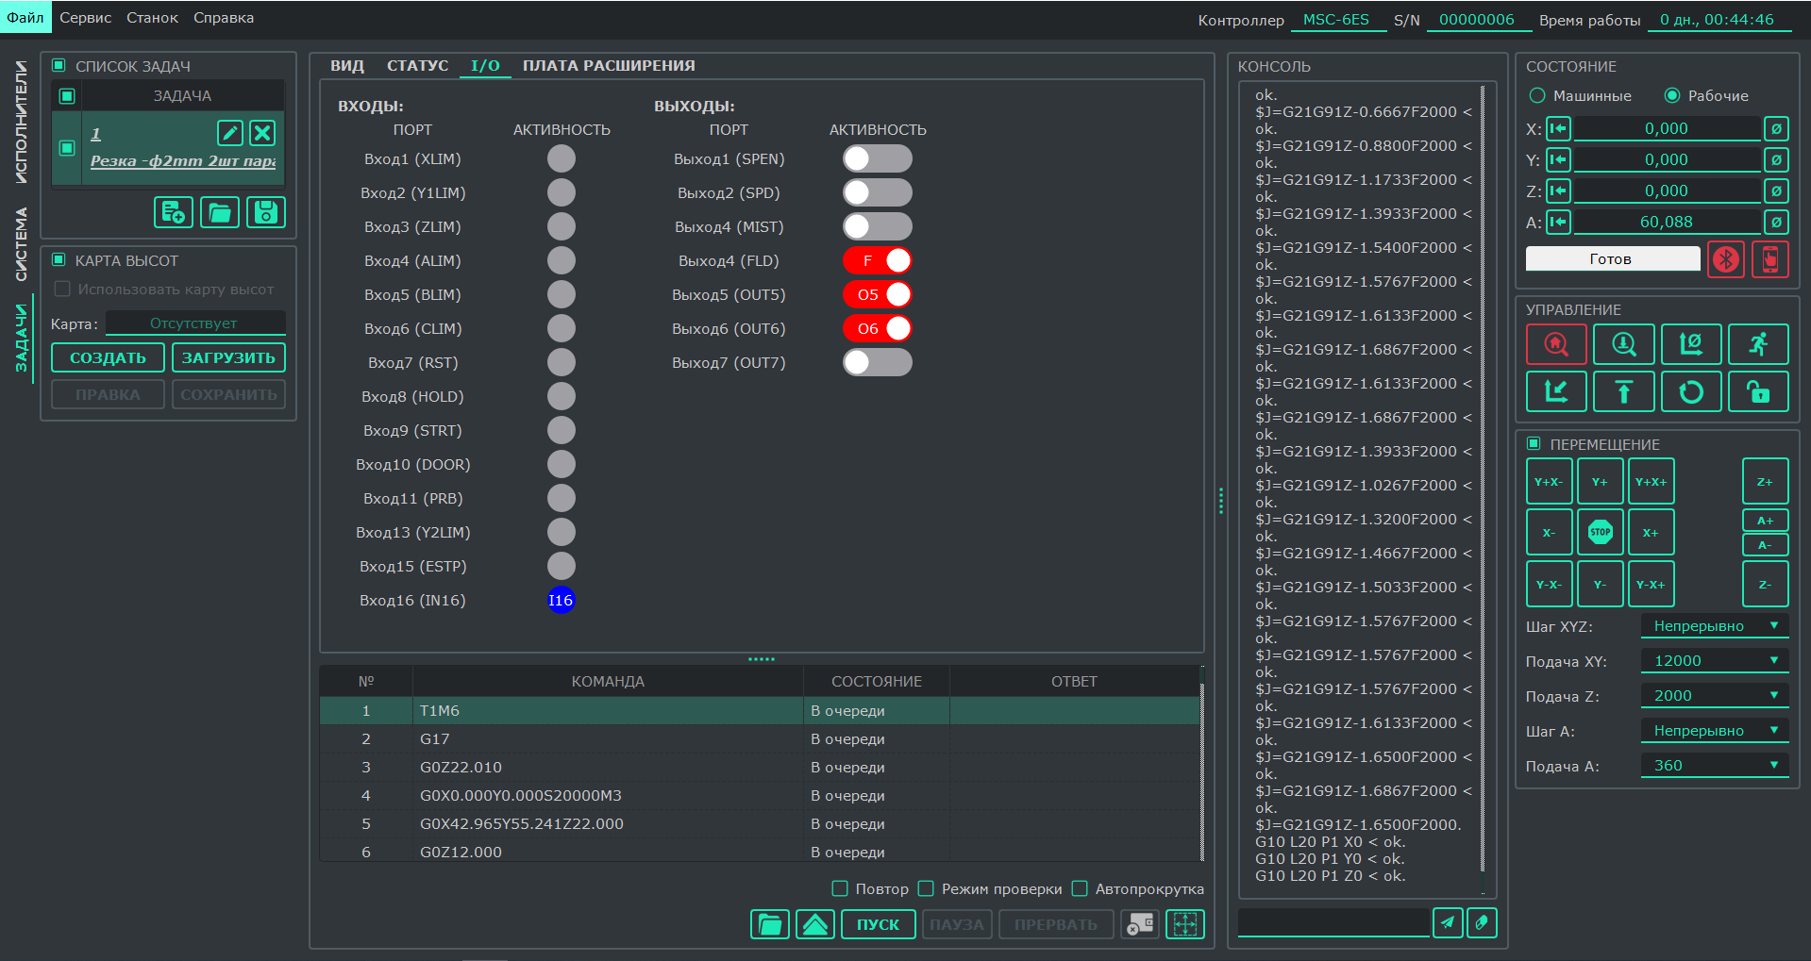Open the Сервис menu
Viewport: 1811px width, 961px height.
pos(86,18)
